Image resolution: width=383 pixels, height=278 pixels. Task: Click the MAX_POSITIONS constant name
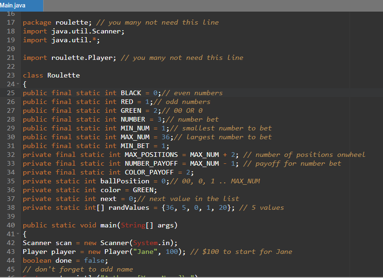coord(151,155)
